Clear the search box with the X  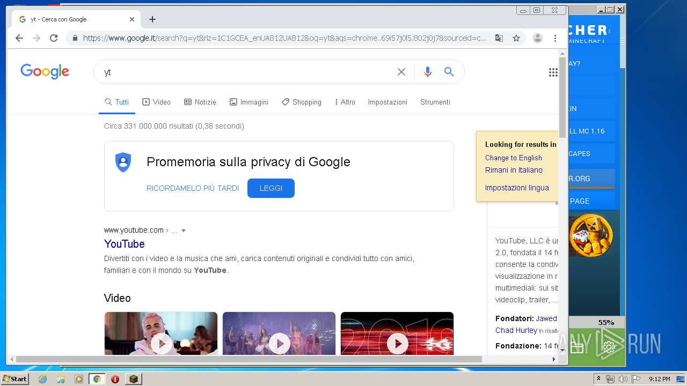401,72
